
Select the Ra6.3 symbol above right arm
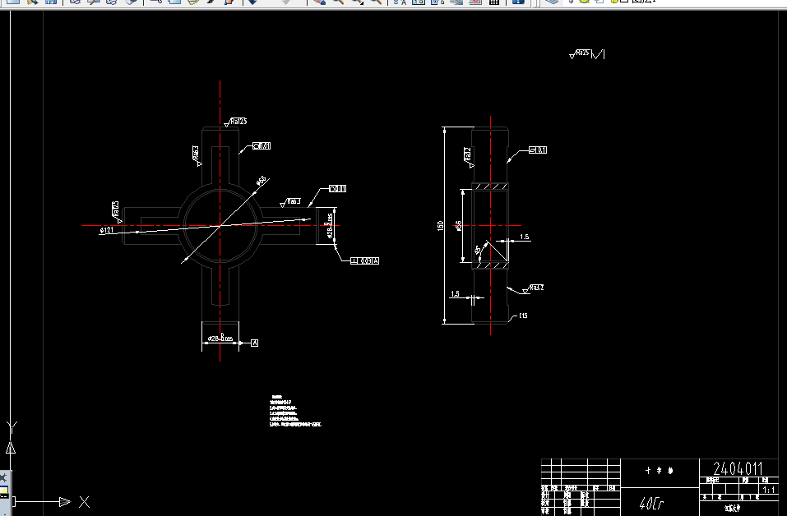(290, 202)
